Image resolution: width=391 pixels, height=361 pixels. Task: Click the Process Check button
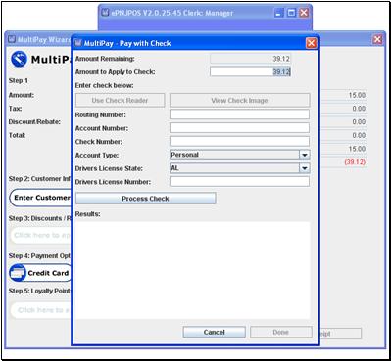[x=146, y=199]
